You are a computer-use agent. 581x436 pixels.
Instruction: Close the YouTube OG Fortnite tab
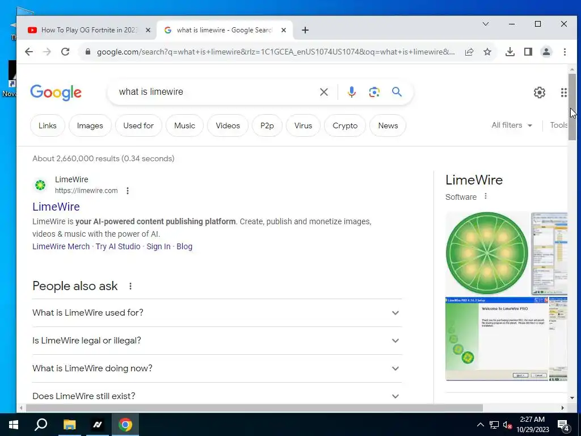click(148, 30)
